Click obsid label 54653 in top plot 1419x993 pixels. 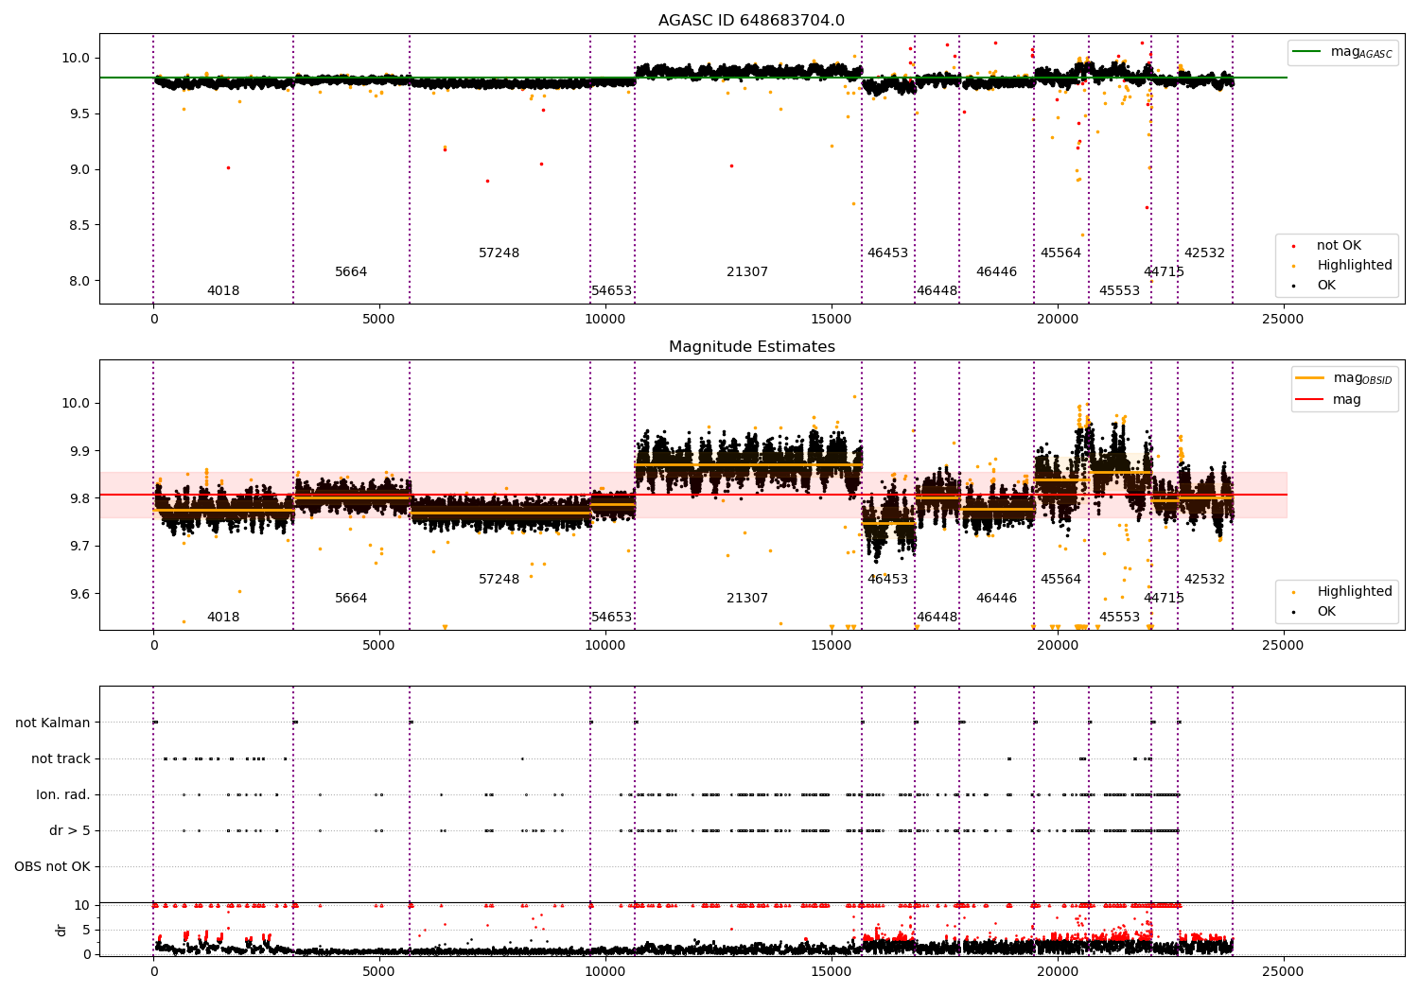[611, 291]
